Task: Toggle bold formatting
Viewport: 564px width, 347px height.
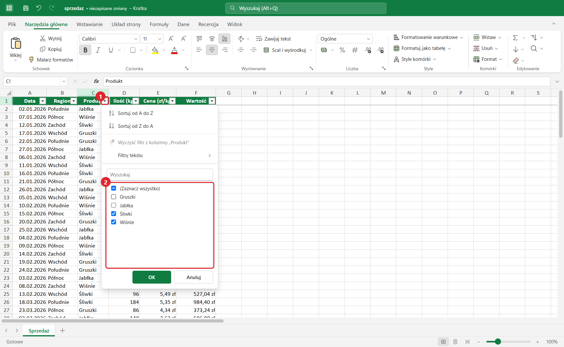Action: (85, 50)
